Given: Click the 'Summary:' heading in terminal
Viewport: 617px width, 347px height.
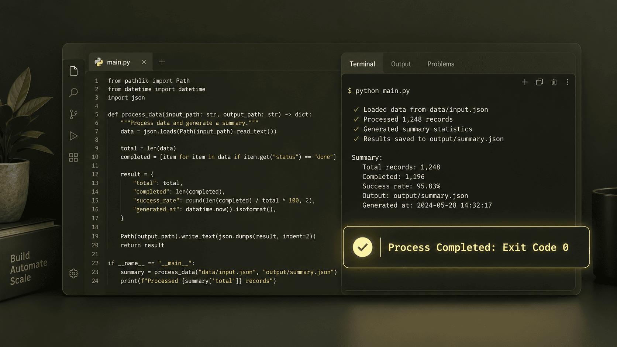Looking at the screenshot, I should [367, 157].
